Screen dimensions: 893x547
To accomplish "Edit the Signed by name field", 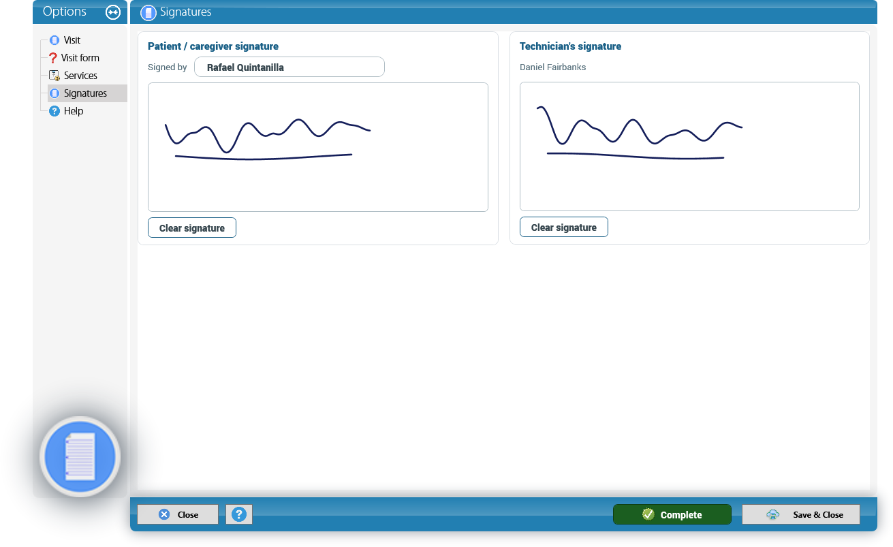I will point(289,67).
